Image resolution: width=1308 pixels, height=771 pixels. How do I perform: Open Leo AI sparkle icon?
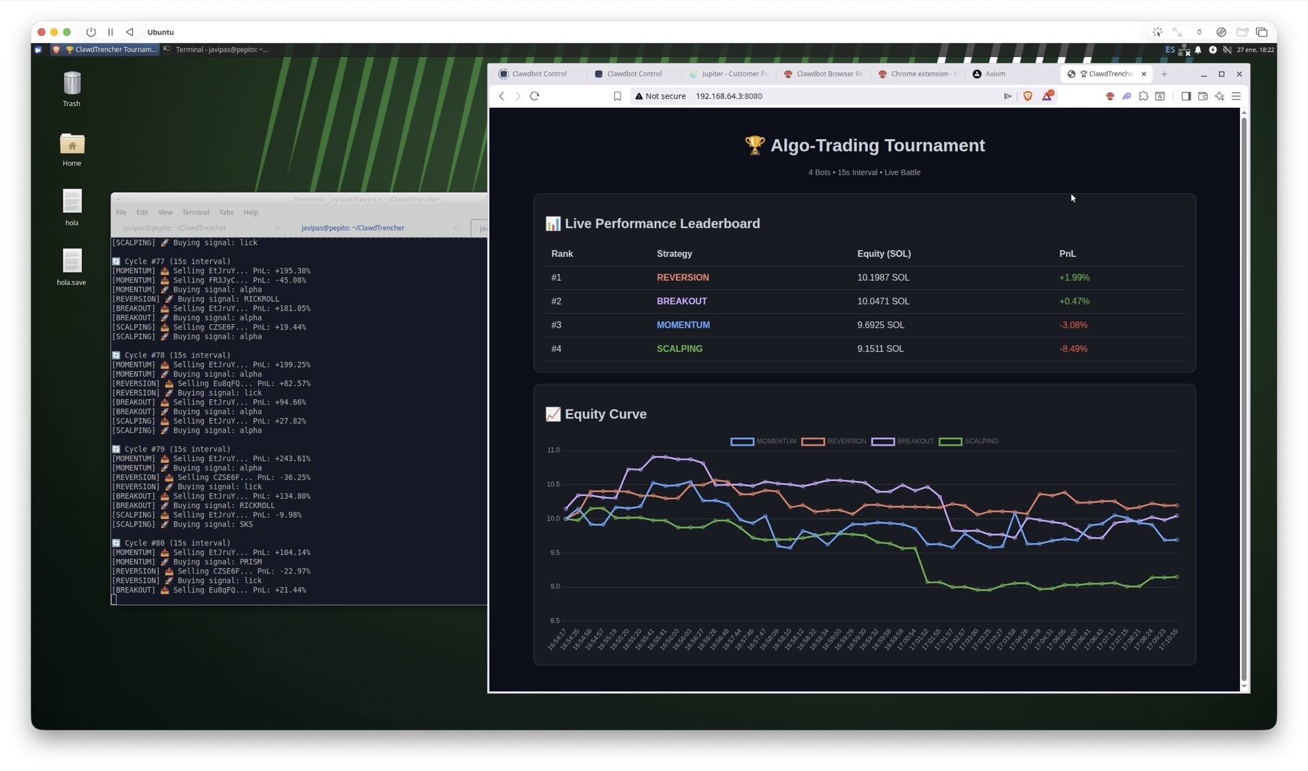click(x=1219, y=96)
